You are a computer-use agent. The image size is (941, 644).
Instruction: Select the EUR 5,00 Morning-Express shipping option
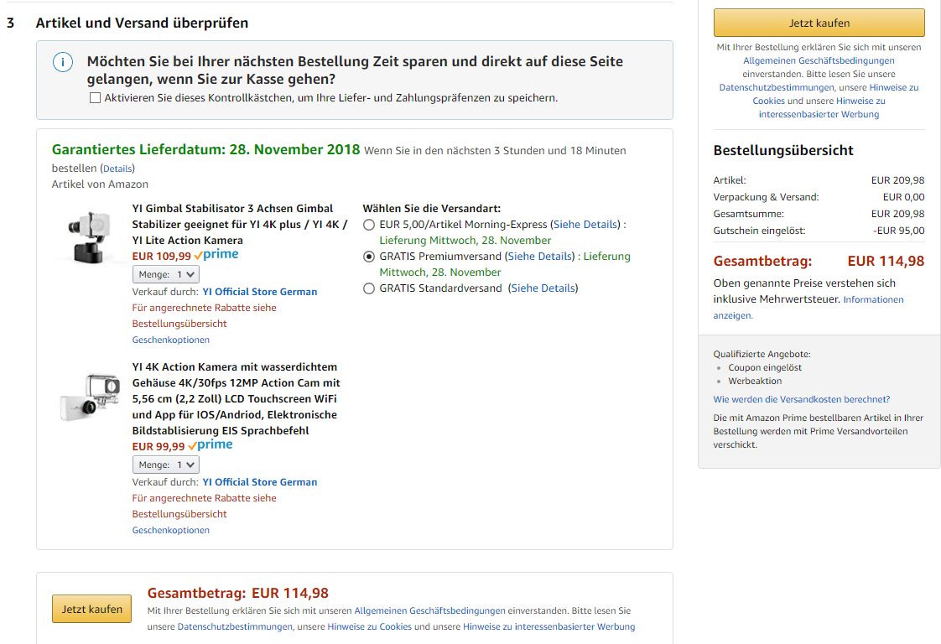[x=369, y=225]
